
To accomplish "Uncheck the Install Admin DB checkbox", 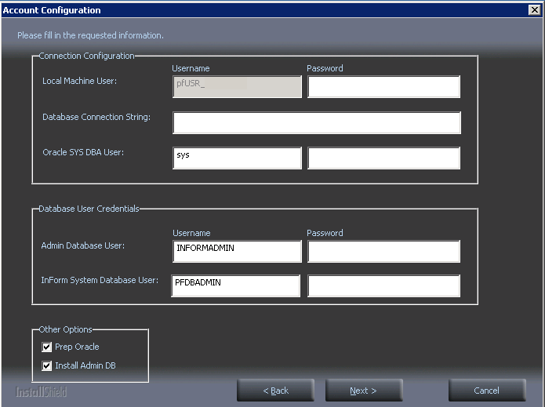I will tap(46, 365).
